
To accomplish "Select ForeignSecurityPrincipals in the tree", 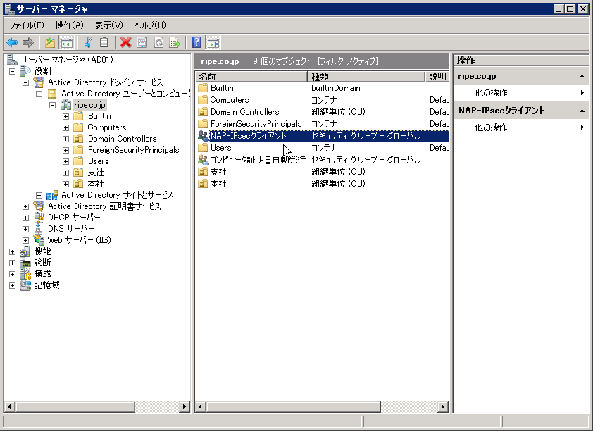I will [134, 150].
